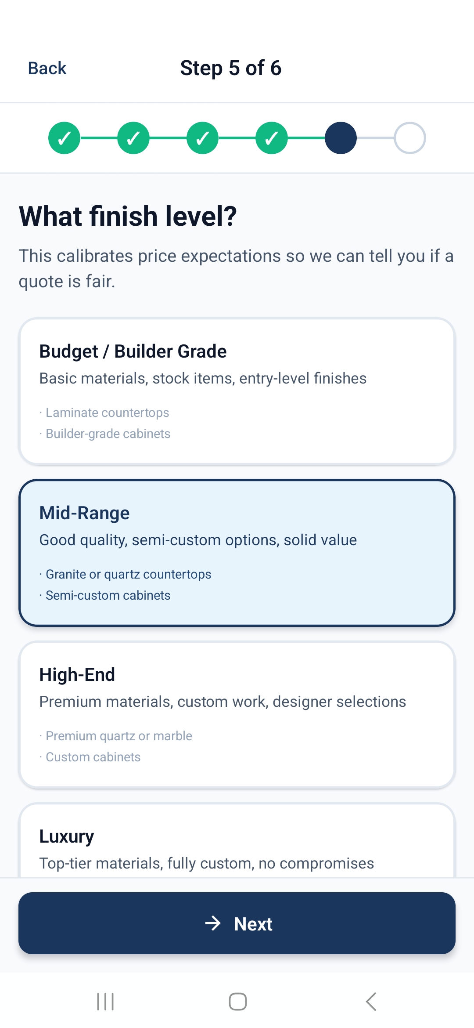The image size is (474, 1028).
Task: Tap 'Laminate countertops' detail line
Action: [108, 413]
